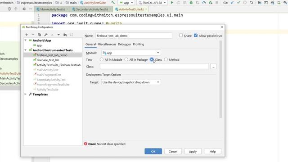Open project panel gear settings
Viewport: 288px width, 162px height.
click(x=24, y=9)
